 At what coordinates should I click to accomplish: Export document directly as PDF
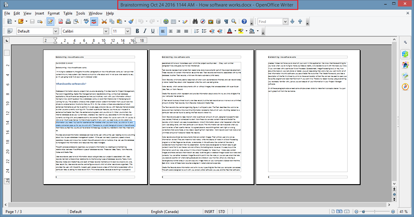pos(60,22)
